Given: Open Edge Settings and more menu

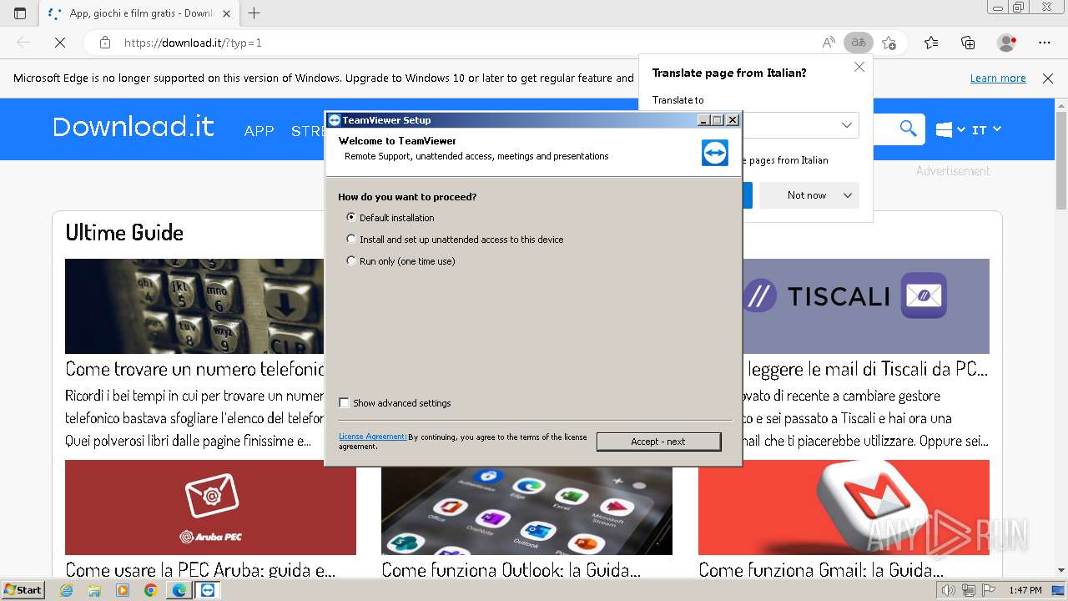Looking at the screenshot, I should (1045, 43).
